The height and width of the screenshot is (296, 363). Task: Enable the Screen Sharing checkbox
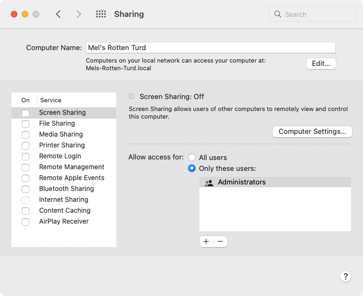26,113
